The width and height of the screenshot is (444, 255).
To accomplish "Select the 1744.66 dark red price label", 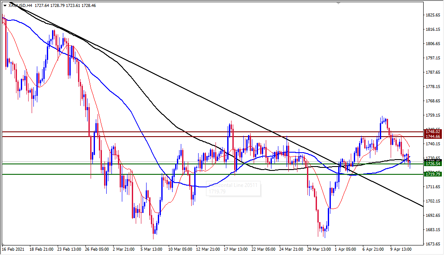I will click(x=433, y=137).
